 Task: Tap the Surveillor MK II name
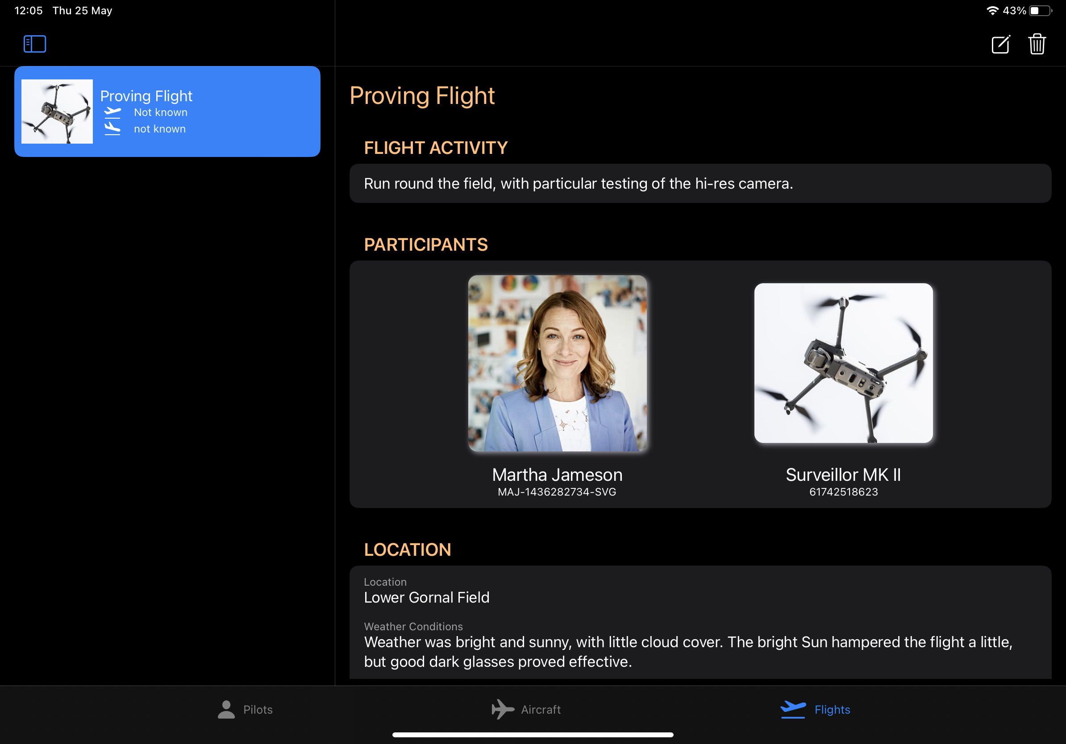843,475
